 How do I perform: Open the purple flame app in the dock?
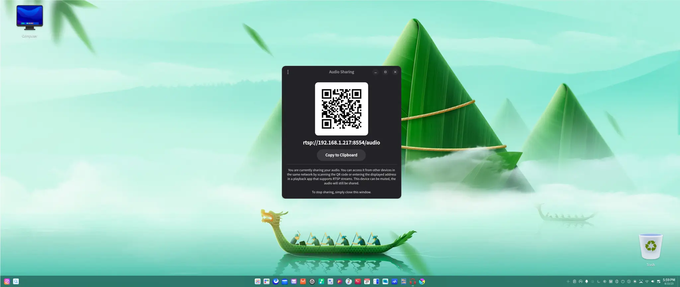tap(340, 281)
